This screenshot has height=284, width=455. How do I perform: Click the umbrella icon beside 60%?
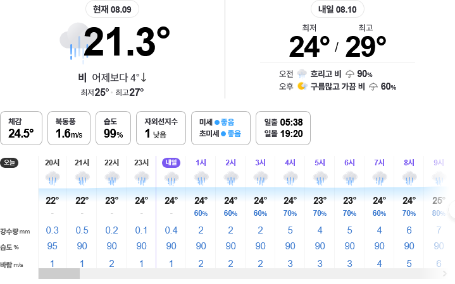click(x=373, y=86)
